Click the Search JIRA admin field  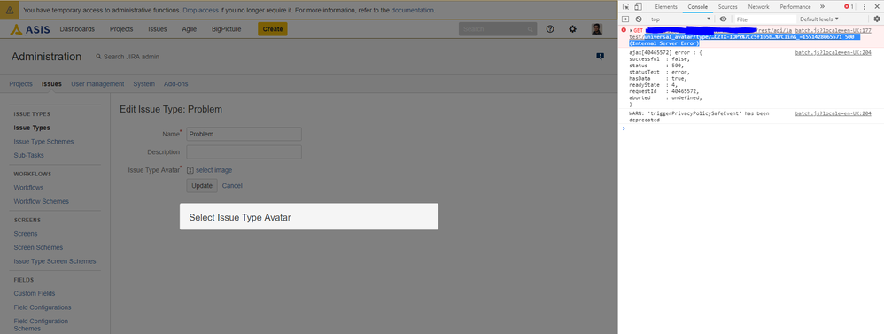click(x=128, y=57)
